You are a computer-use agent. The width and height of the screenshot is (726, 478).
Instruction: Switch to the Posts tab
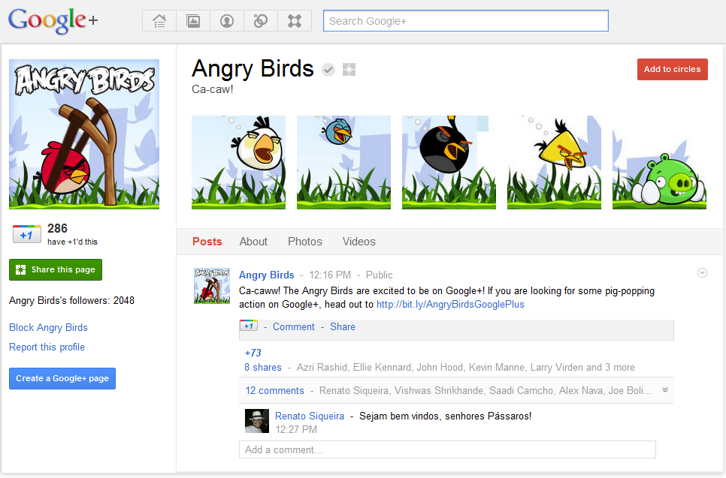coord(207,242)
